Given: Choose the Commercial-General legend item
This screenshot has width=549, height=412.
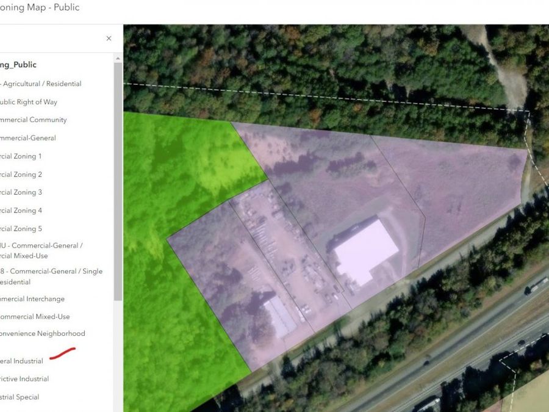Looking at the screenshot, I should tap(28, 138).
